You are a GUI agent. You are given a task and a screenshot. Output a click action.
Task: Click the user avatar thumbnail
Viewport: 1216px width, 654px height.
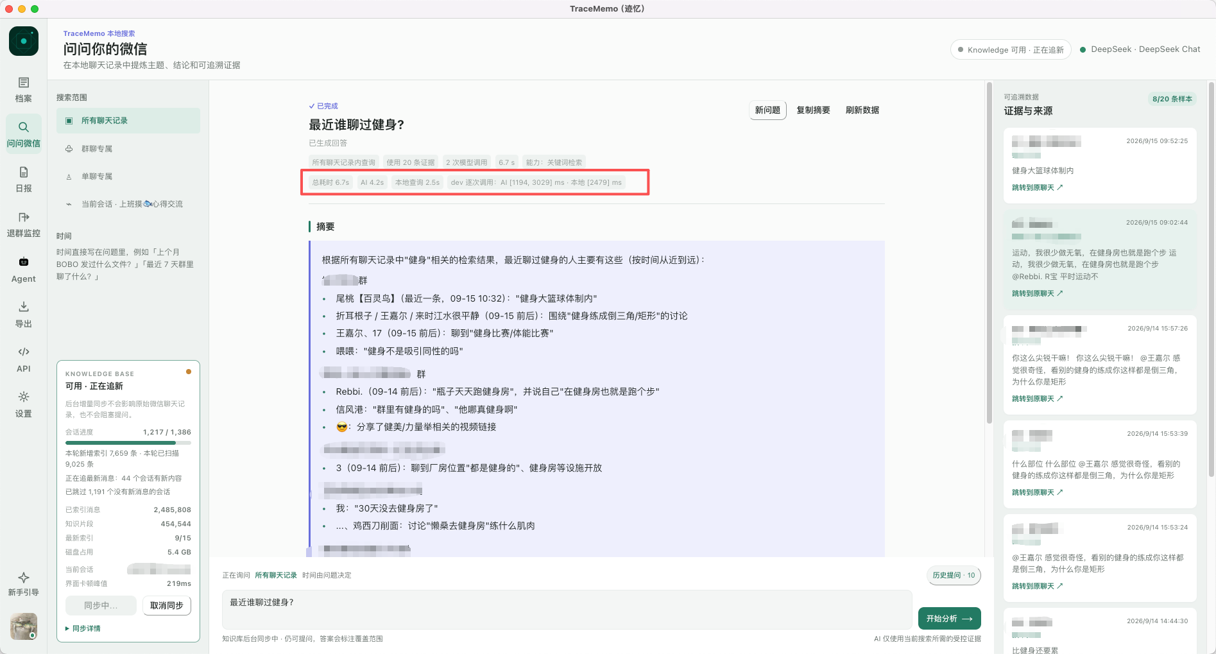click(x=24, y=626)
